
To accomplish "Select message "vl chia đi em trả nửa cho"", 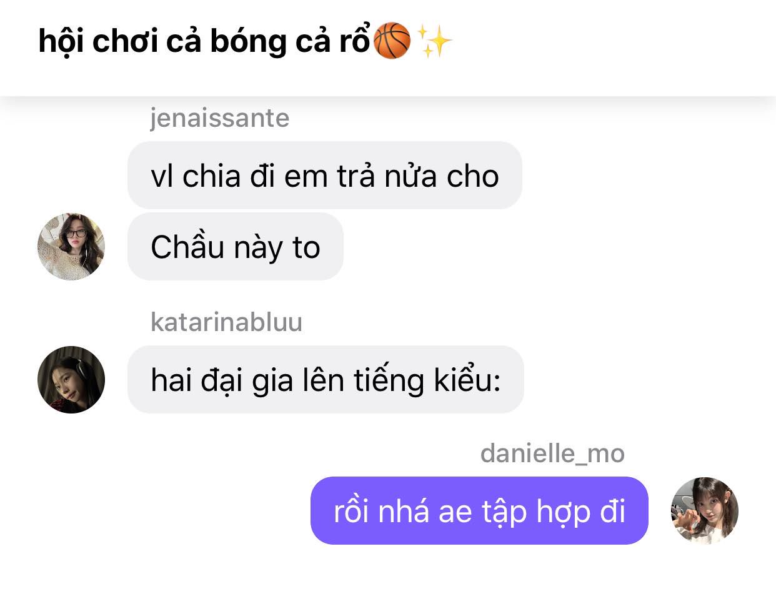I will [325, 176].
